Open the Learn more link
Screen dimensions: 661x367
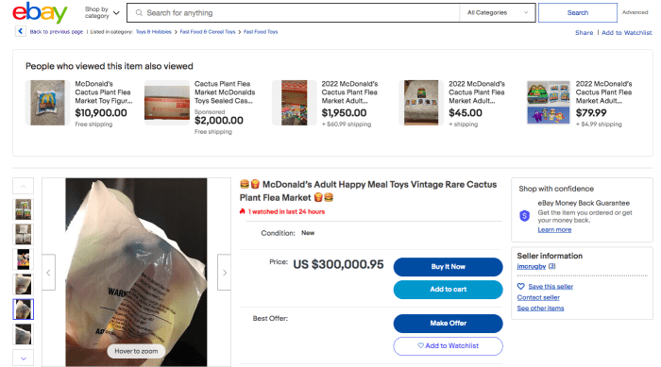[x=554, y=229]
